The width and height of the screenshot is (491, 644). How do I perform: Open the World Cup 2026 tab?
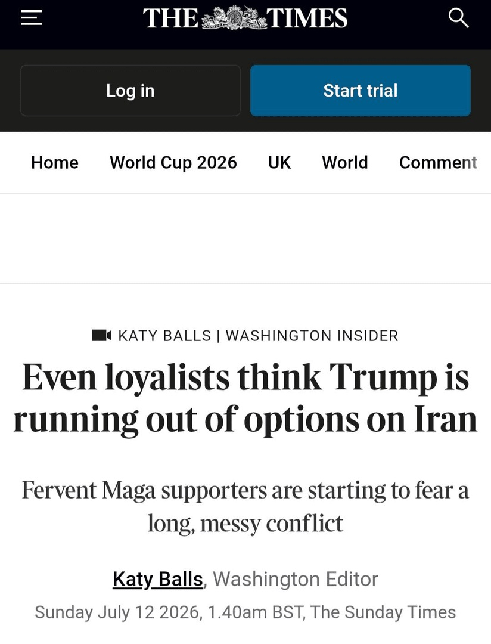click(x=173, y=163)
